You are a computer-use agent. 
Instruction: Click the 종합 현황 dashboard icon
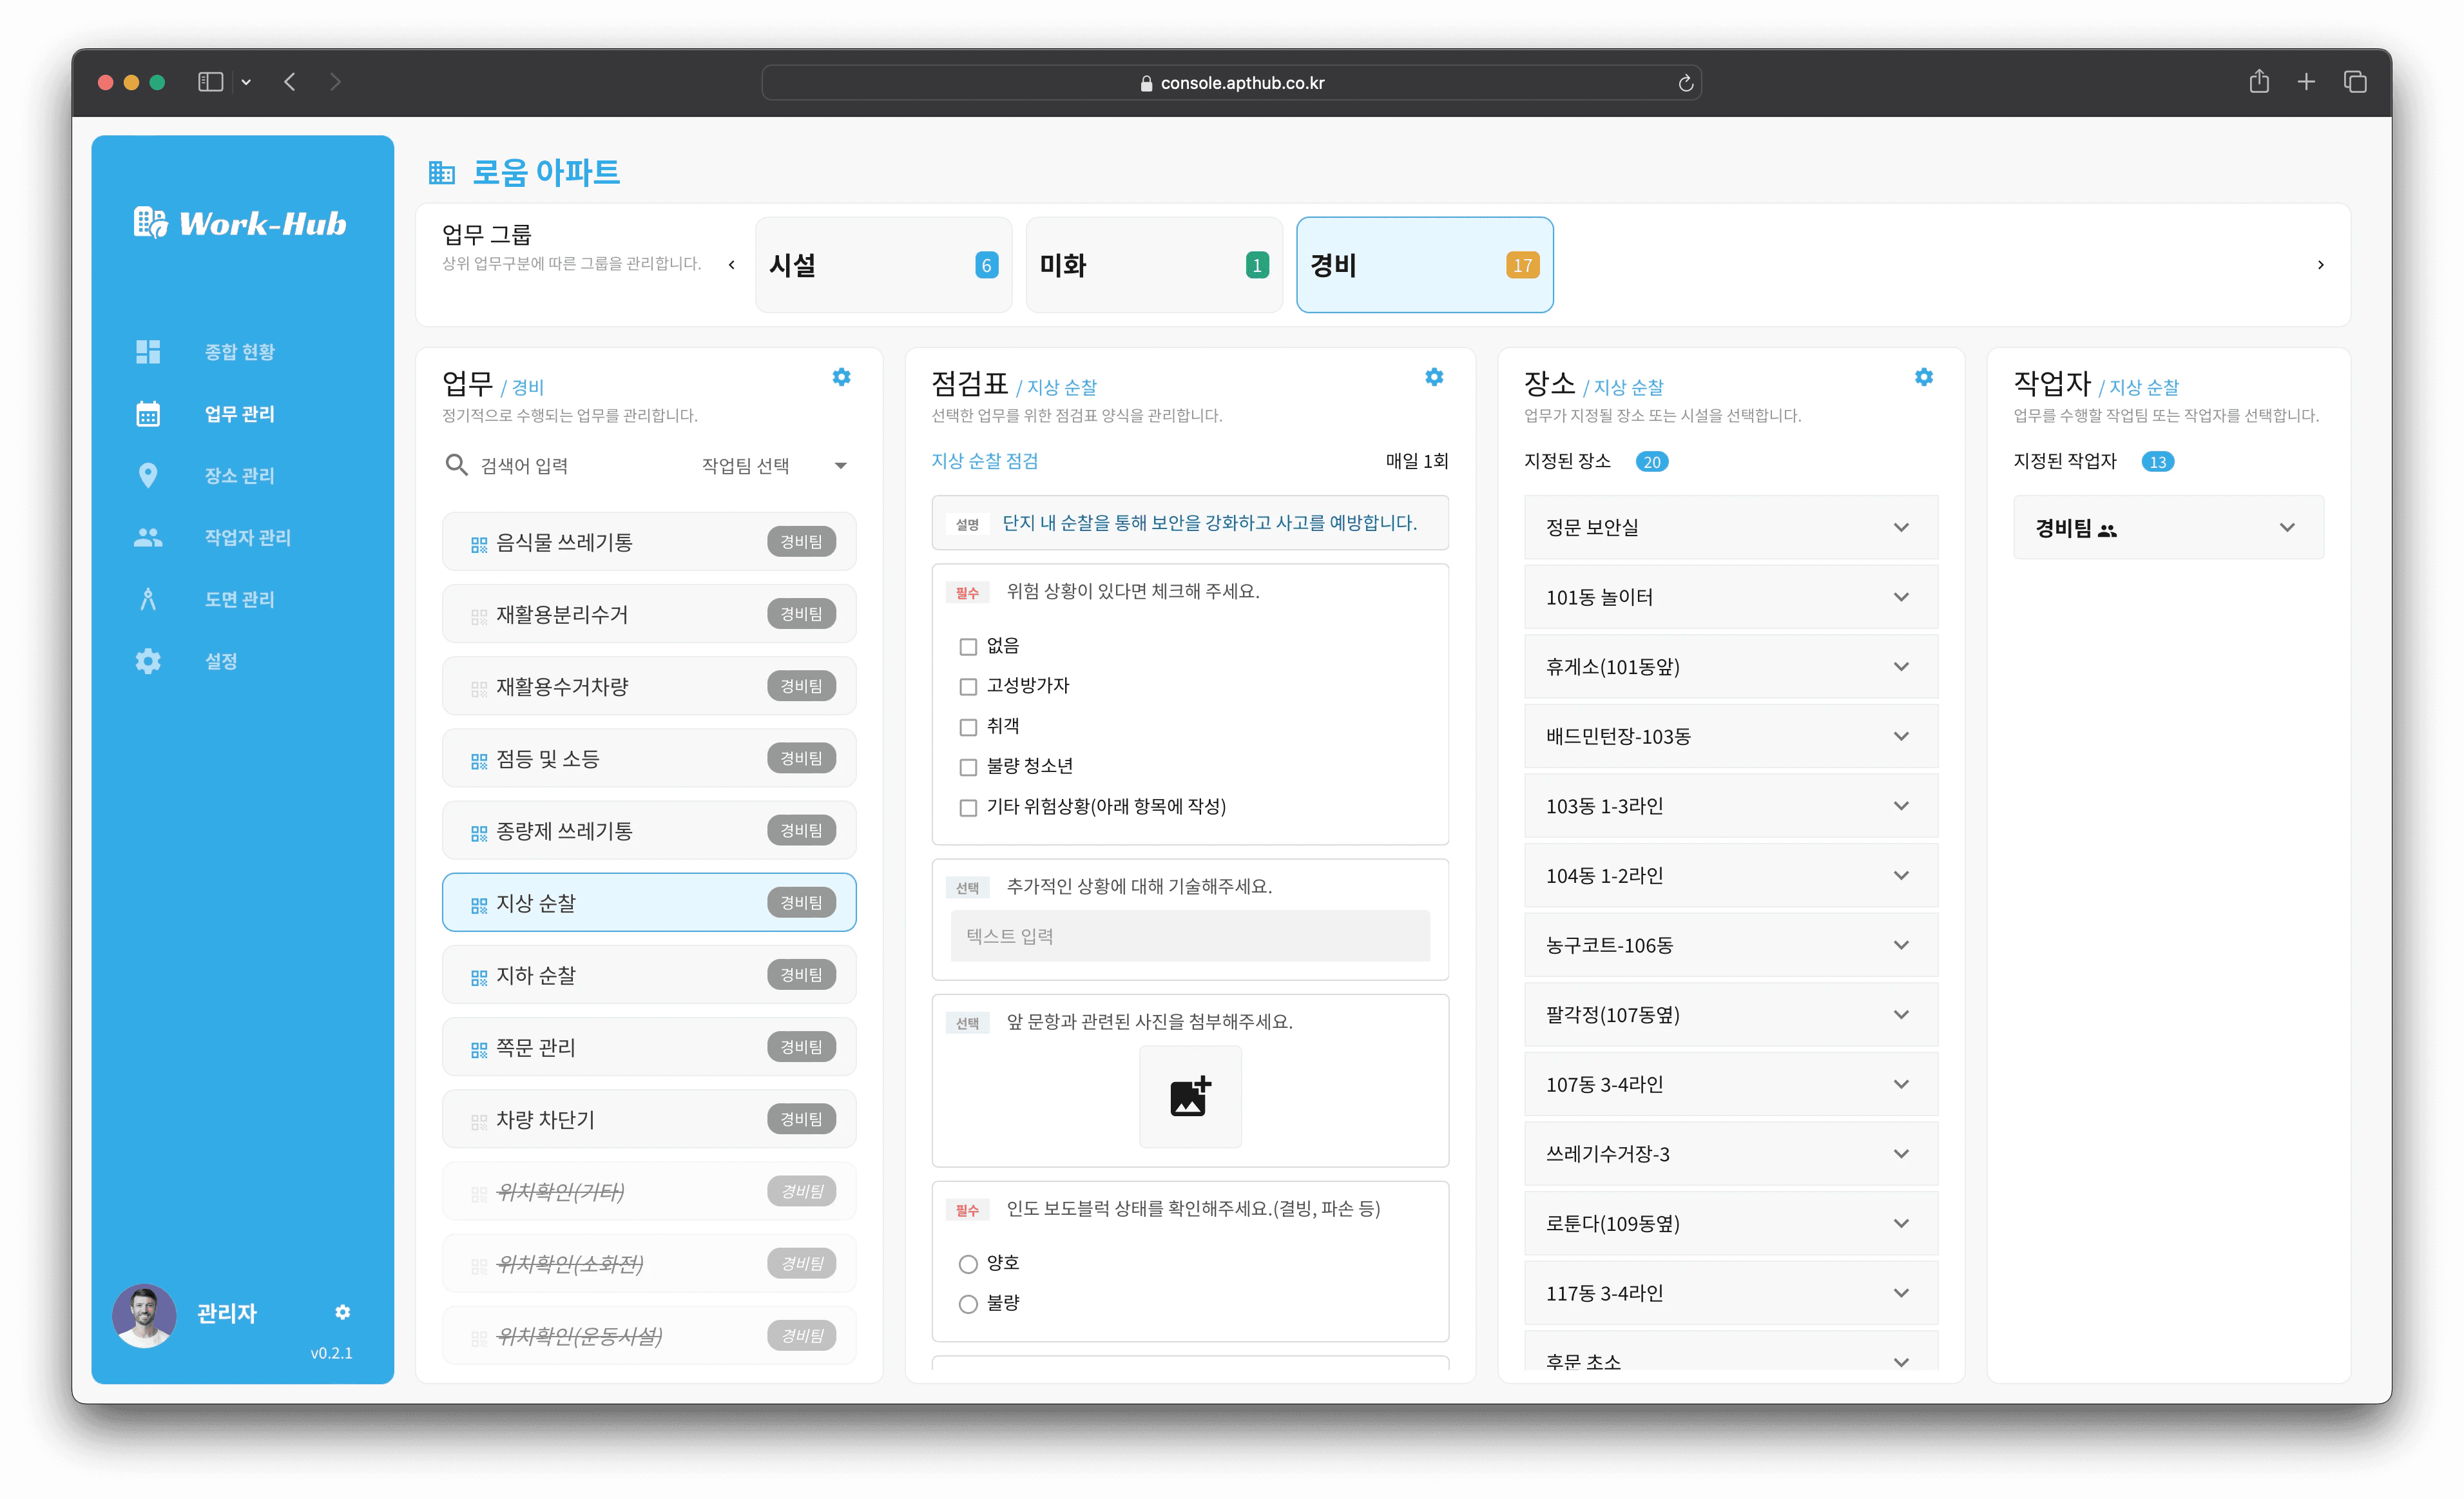[148, 352]
